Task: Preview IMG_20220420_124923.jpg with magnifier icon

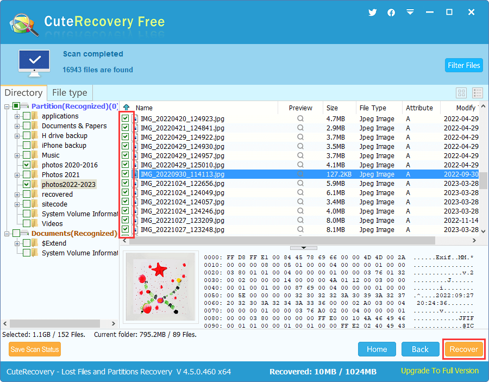Action: 300,119
